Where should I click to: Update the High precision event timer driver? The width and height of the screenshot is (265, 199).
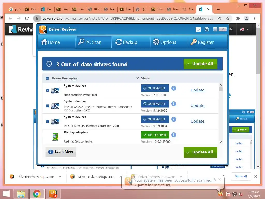point(197,90)
